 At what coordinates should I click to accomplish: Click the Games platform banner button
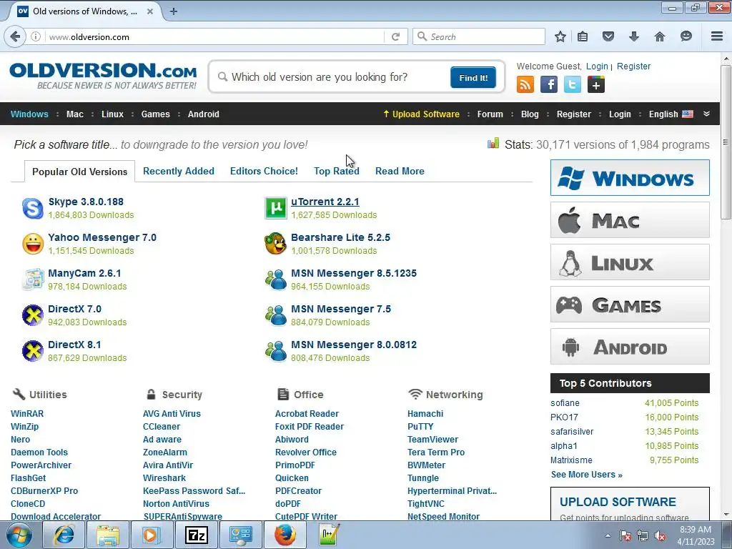(x=630, y=305)
